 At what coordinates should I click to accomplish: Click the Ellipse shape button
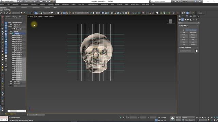coord(193,35)
